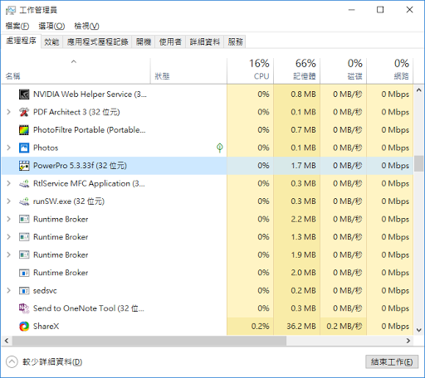
Task: Click the horizontal scrollbar thumb
Action: tap(149, 341)
